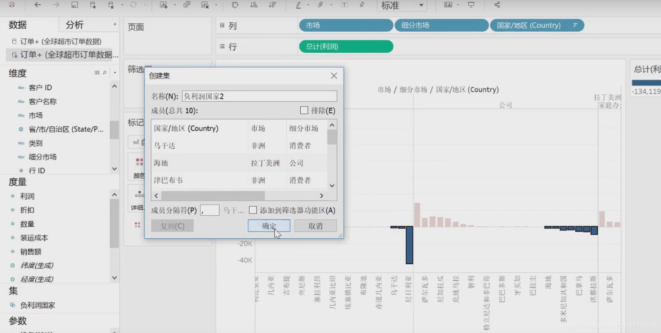The height and width of the screenshot is (333, 661).
Task: Select the 客户 ID dimension
Action: [x=40, y=88]
